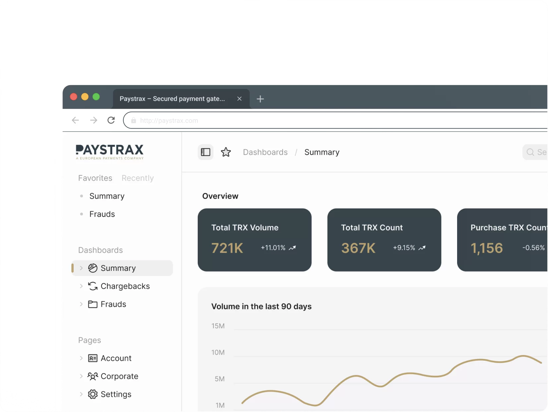Screen dimensions: 548x412
Task: Click the Dashboards breadcrumb link
Action: click(x=265, y=152)
